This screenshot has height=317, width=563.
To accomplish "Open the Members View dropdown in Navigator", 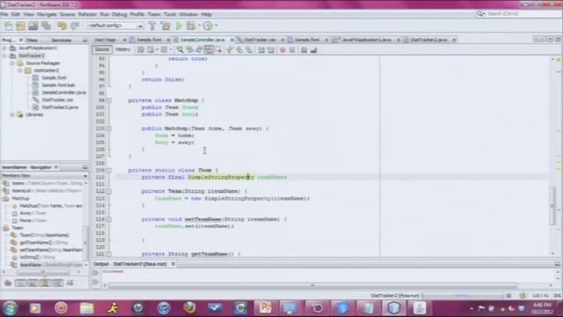I will [85, 176].
